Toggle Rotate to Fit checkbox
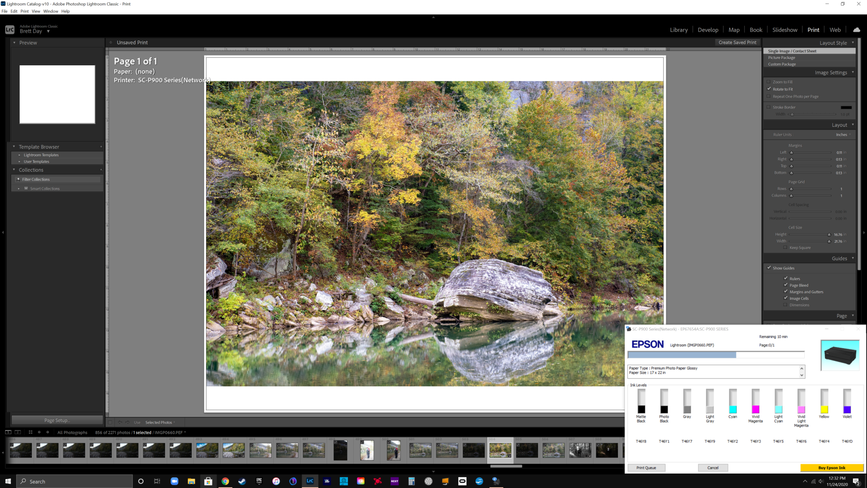Image resolution: width=867 pixels, height=488 pixels. click(769, 89)
